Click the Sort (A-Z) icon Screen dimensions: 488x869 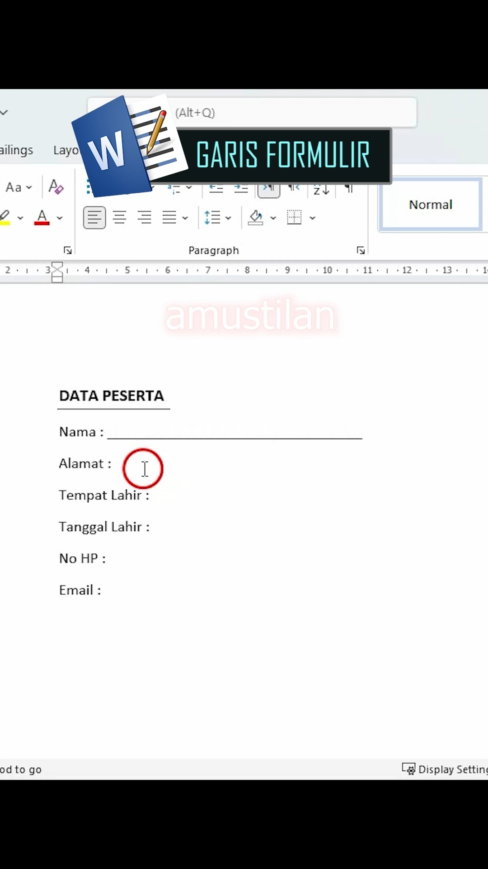[x=321, y=190]
